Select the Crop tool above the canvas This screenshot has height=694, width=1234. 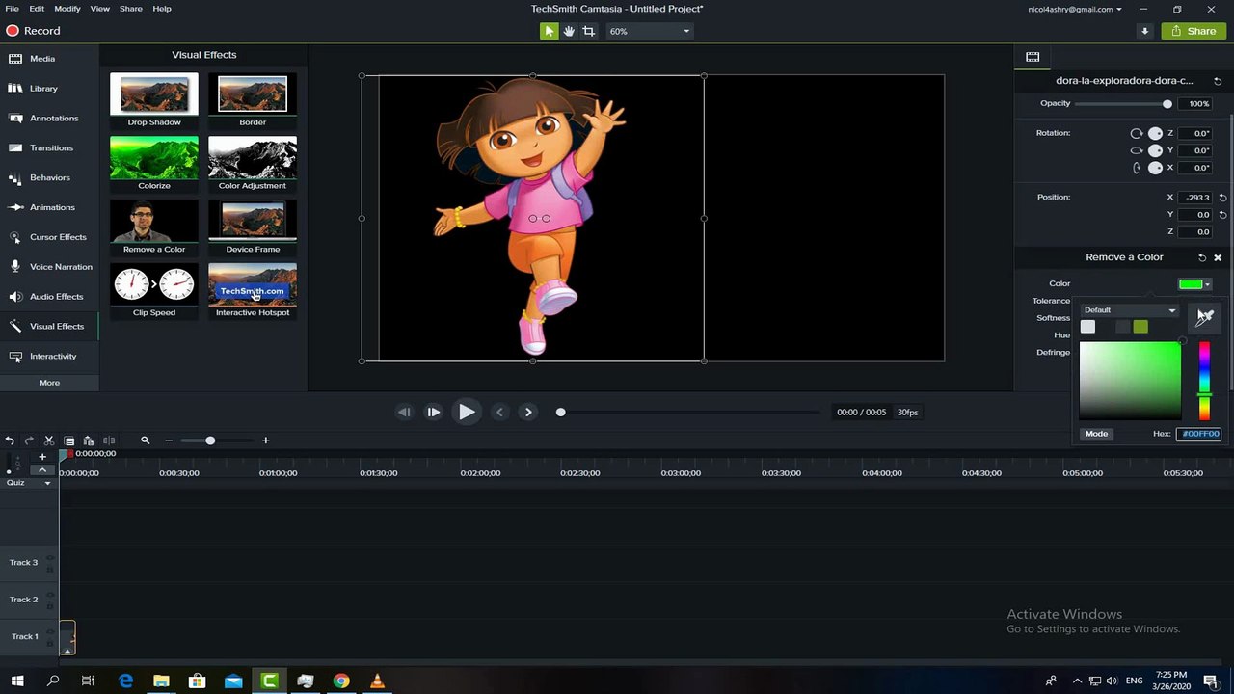(589, 31)
